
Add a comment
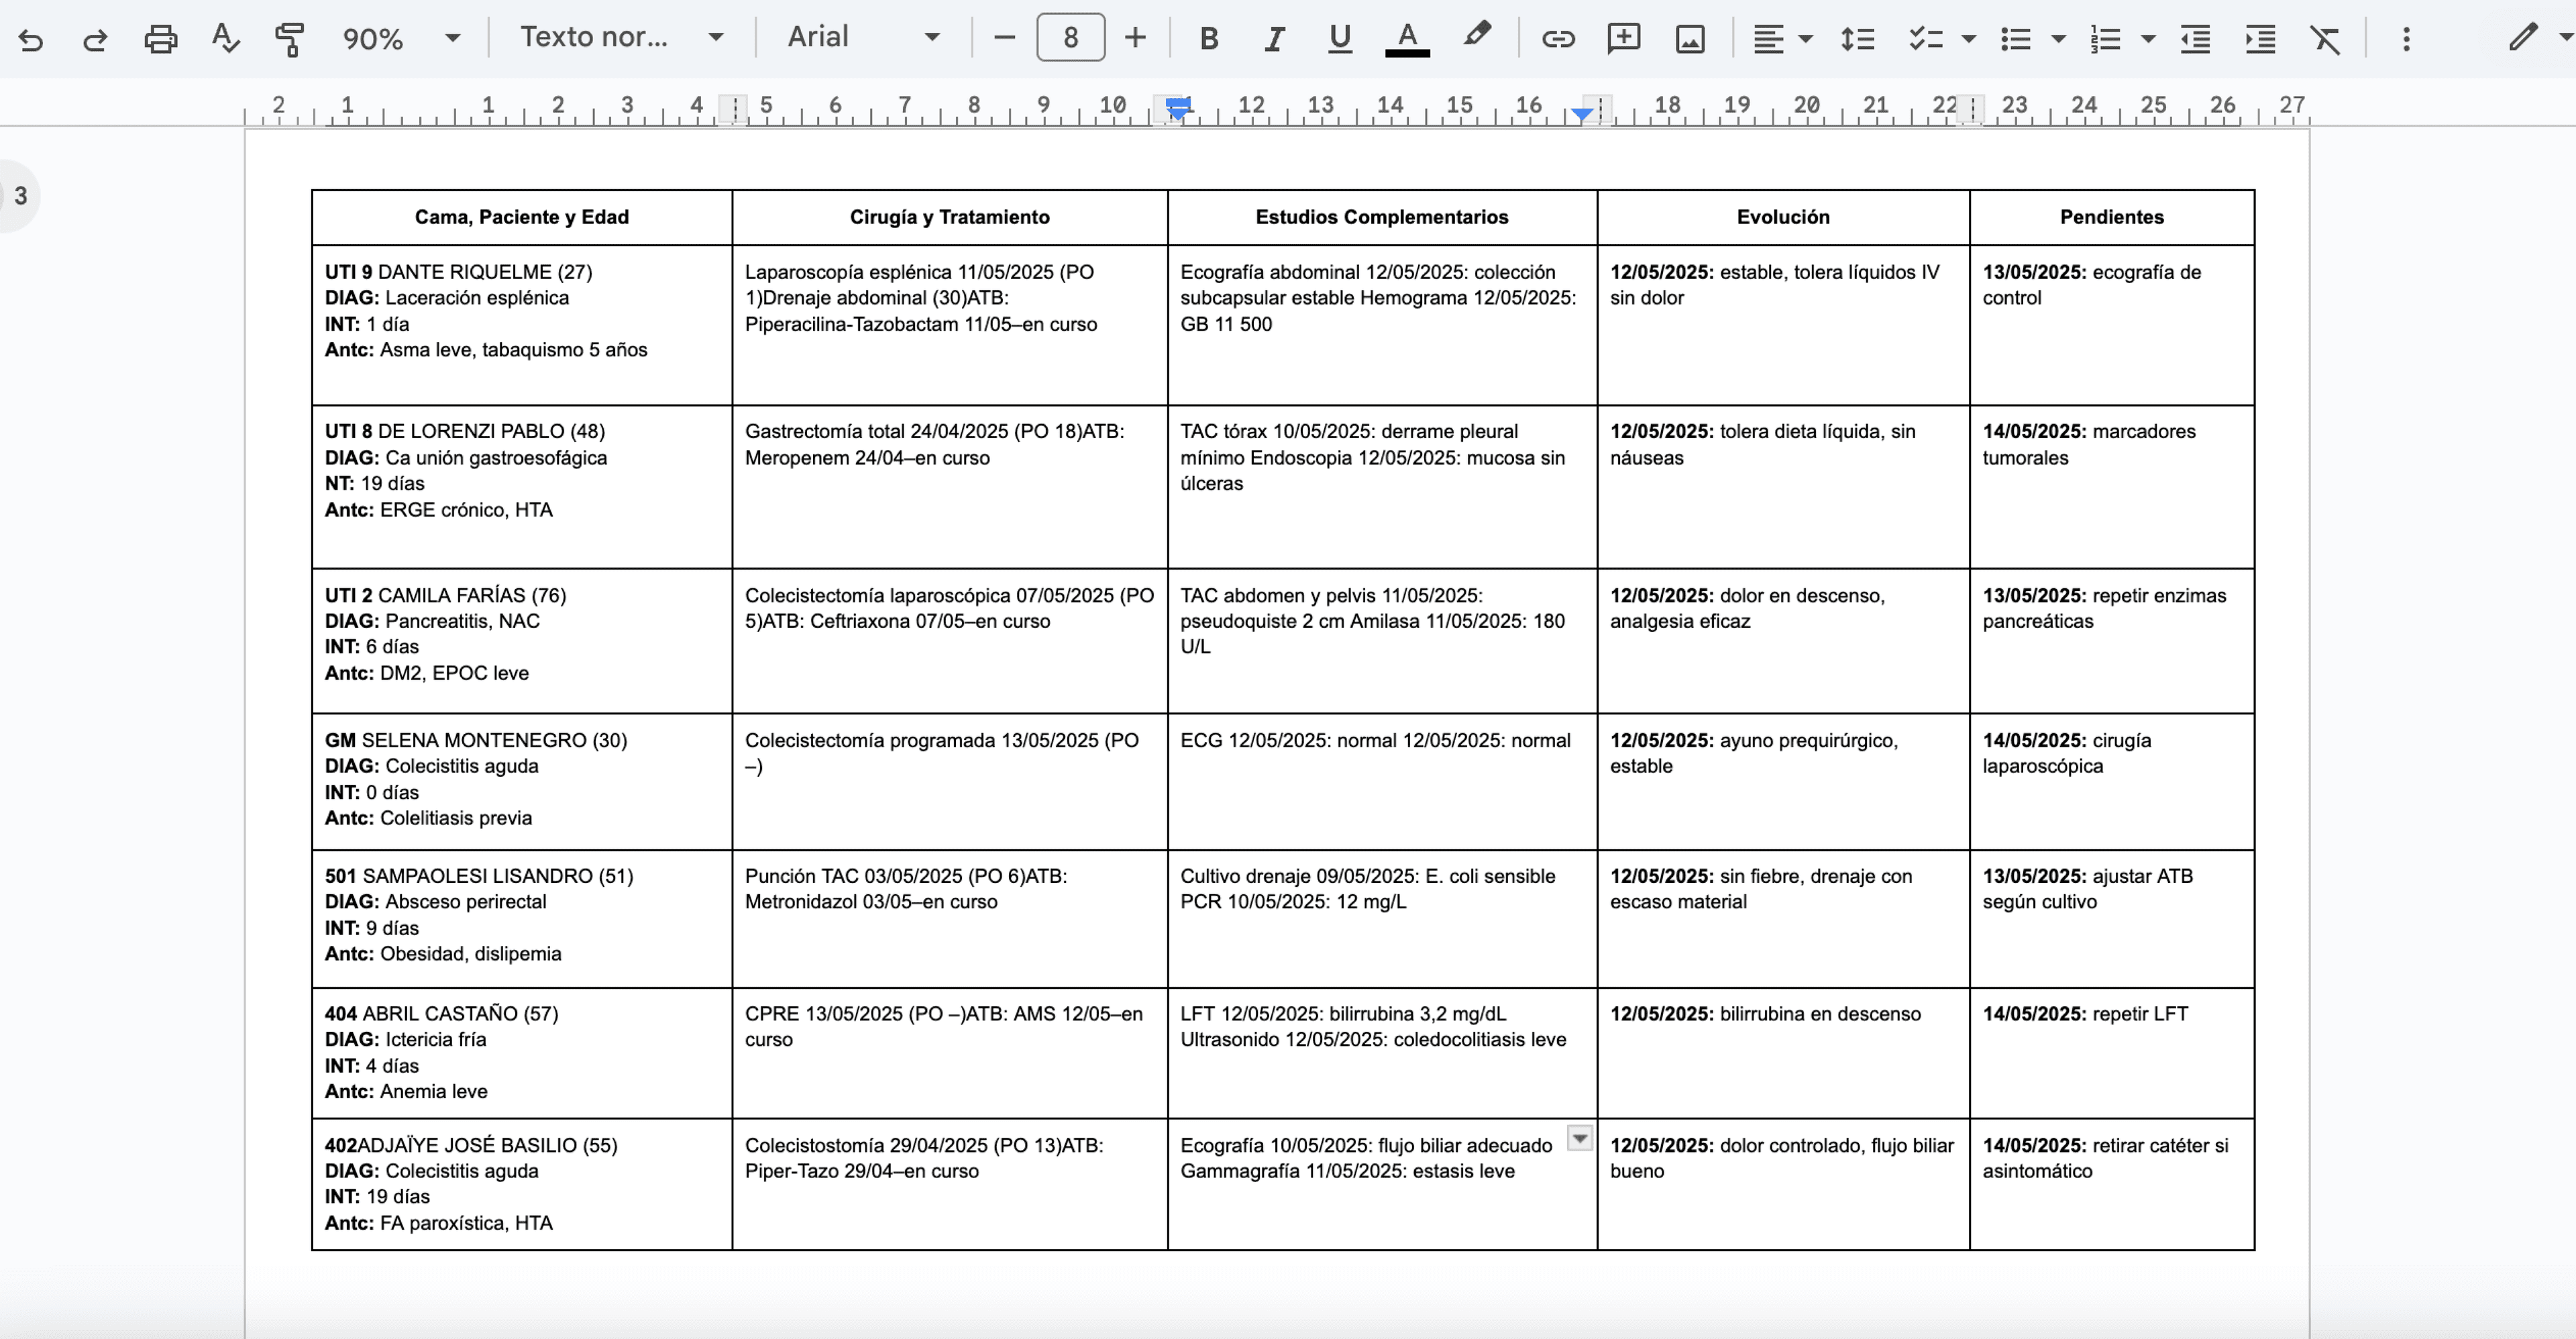pos(1623,39)
